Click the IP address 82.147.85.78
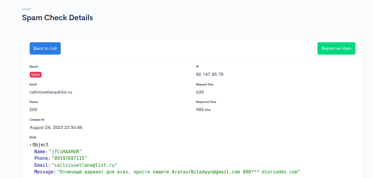Screen dimensions: 373x178 [x=209, y=74]
